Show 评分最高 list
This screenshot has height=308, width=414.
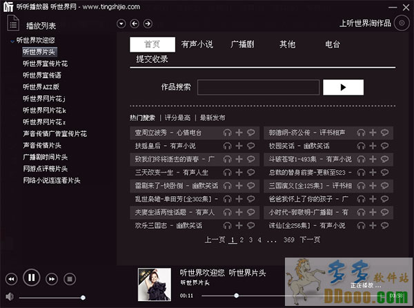coord(177,117)
